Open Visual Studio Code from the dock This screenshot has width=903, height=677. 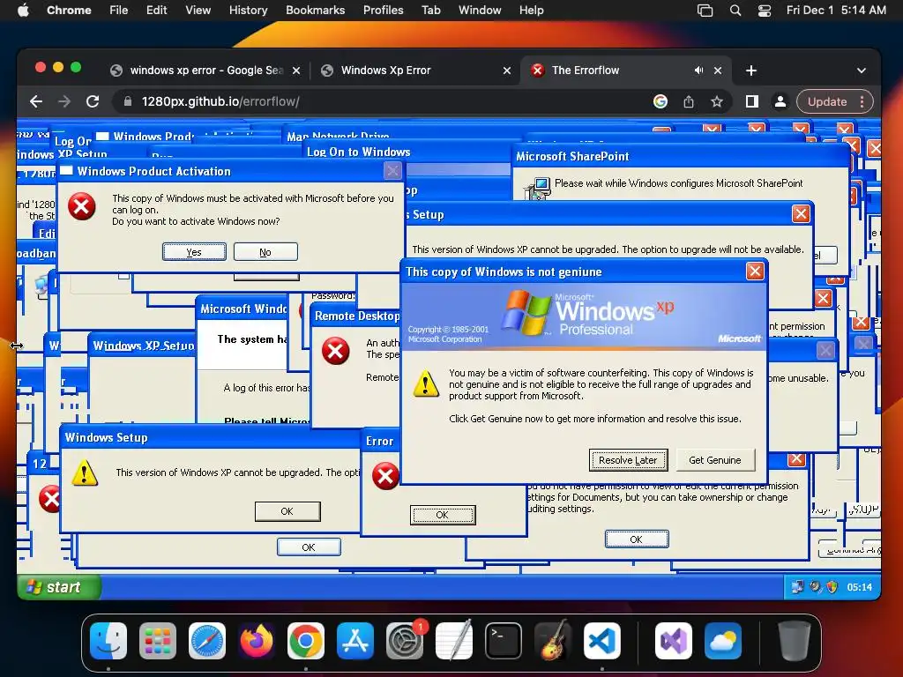click(x=601, y=641)
